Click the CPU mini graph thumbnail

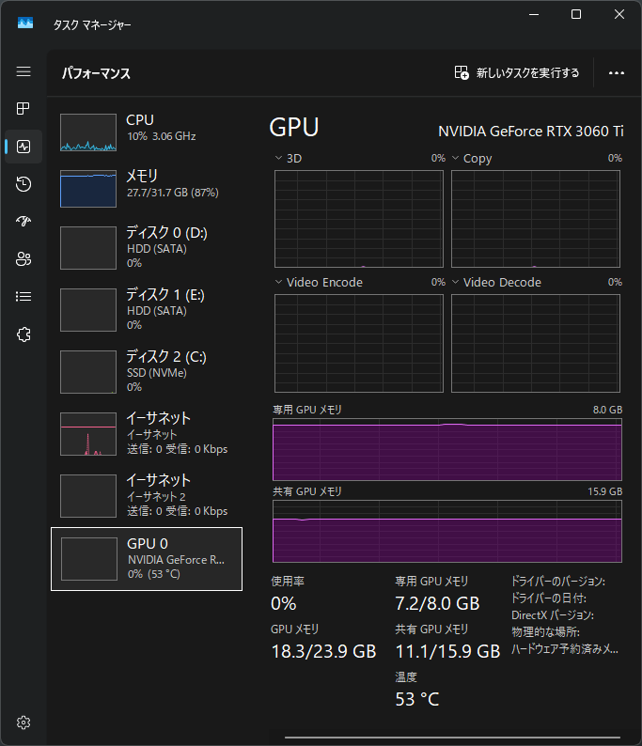pyautogui.click(x=88, y=132)
